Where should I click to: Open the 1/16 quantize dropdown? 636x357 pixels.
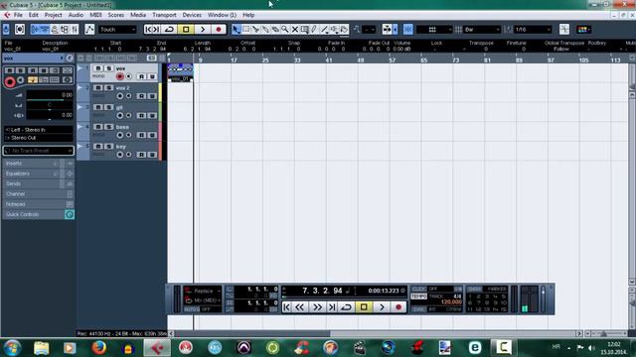(533, 30)
